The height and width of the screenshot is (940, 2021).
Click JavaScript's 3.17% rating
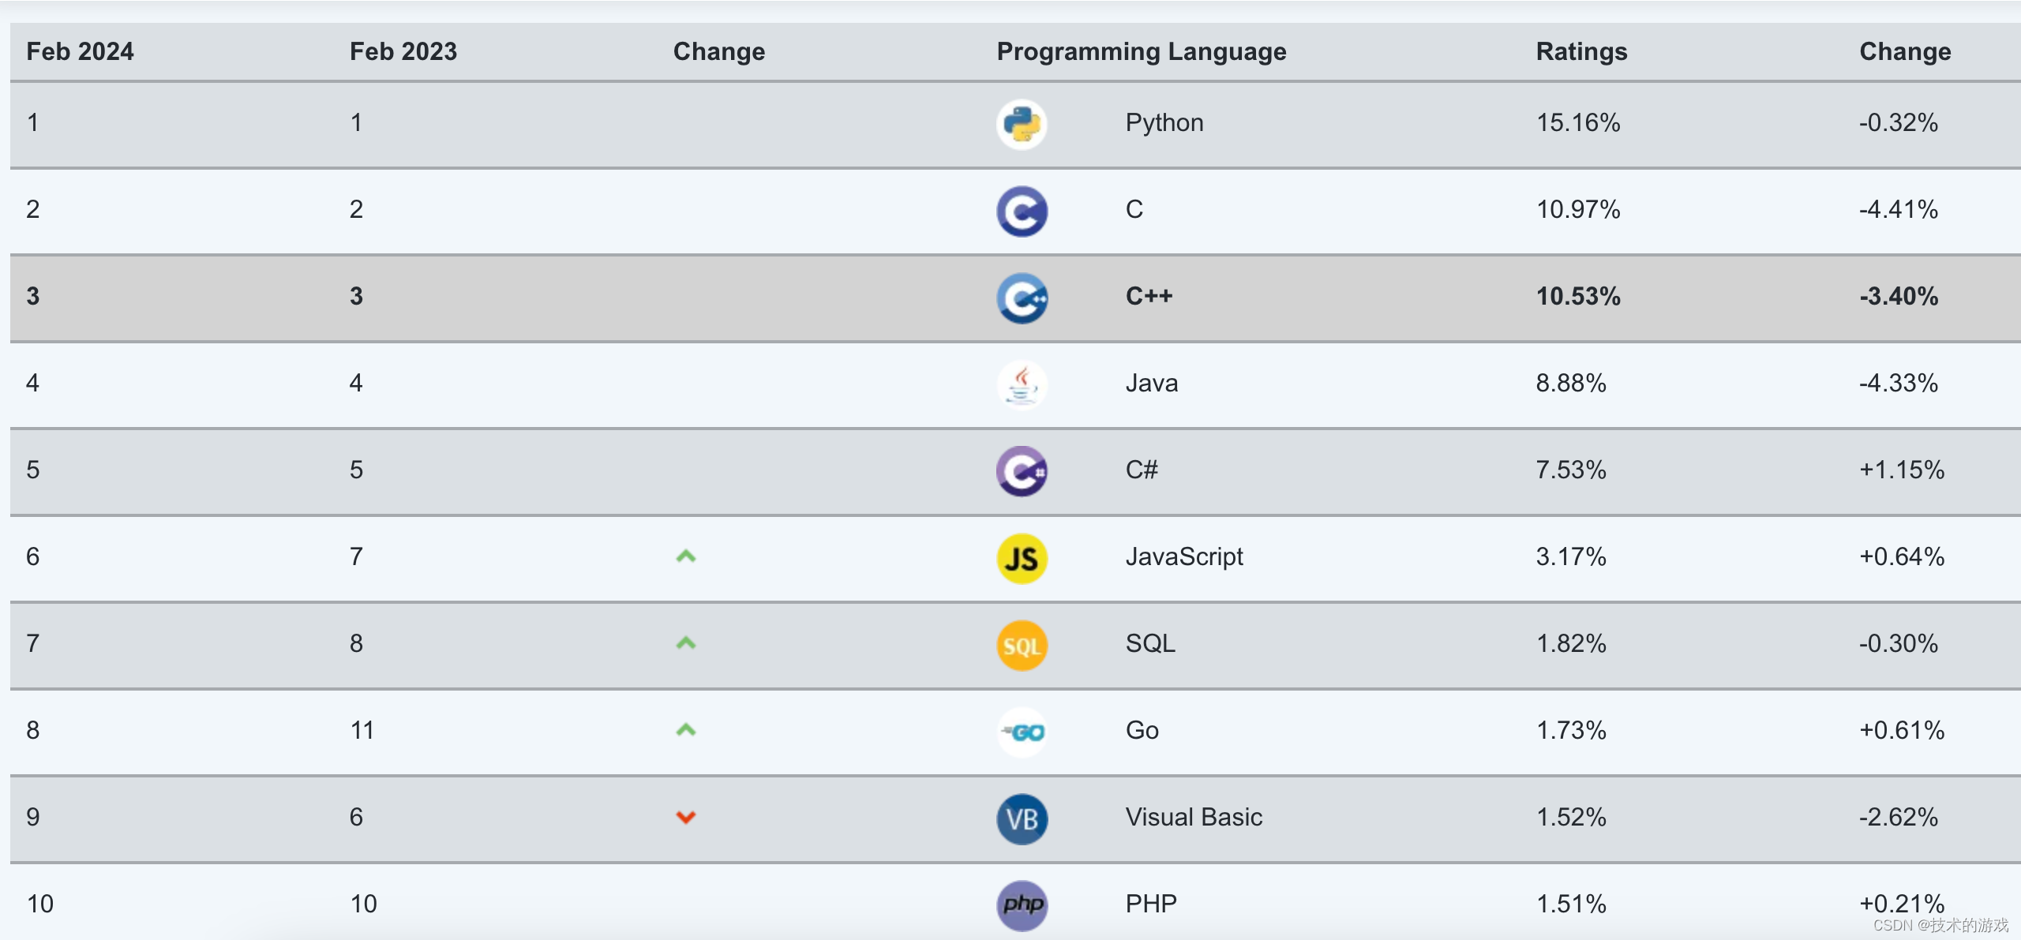pyautogui.click(x=1571, y=556)
